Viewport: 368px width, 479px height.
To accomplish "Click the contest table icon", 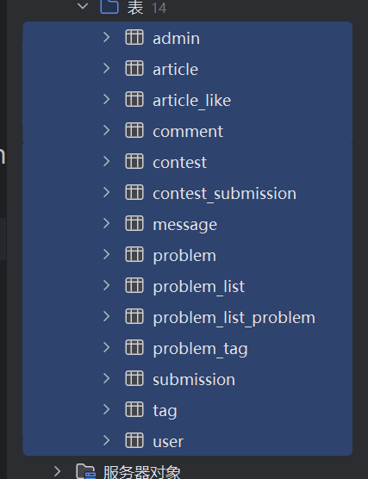I will (x=134, y=161).
